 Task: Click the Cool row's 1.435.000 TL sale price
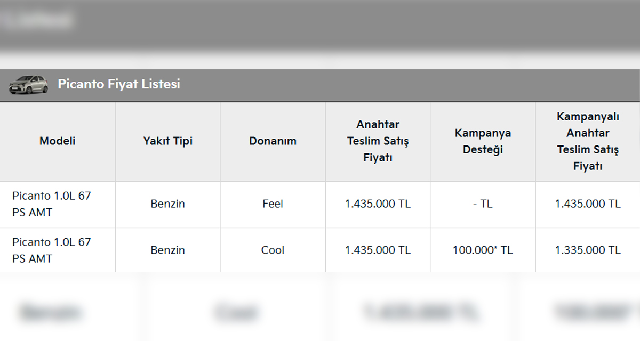click(378, 250)
